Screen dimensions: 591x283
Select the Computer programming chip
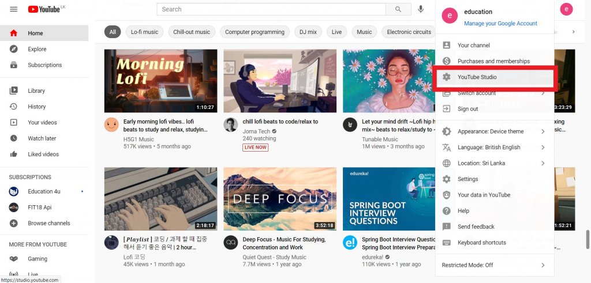255,32
